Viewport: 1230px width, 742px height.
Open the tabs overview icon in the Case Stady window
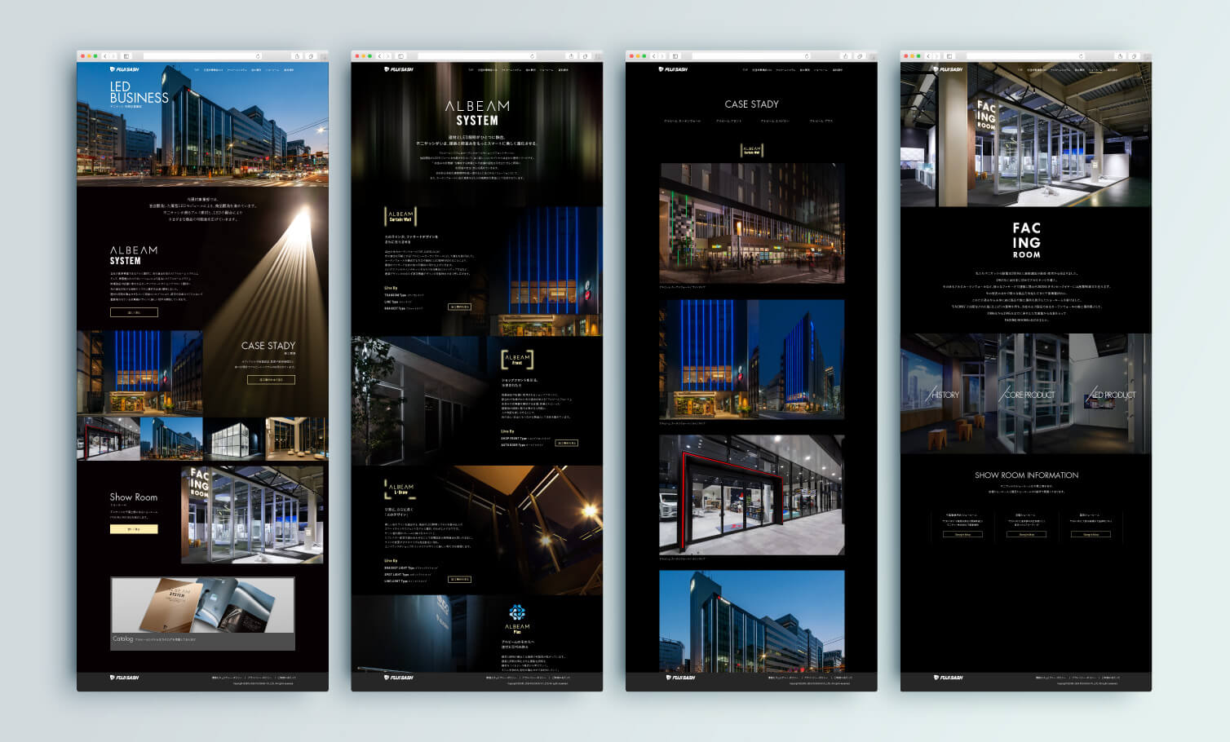[x=859, y=56]
